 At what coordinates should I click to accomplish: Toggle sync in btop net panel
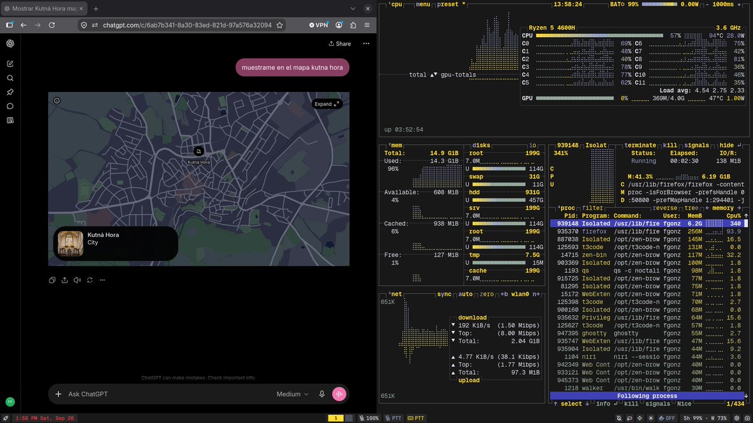[x=444, y=294]
